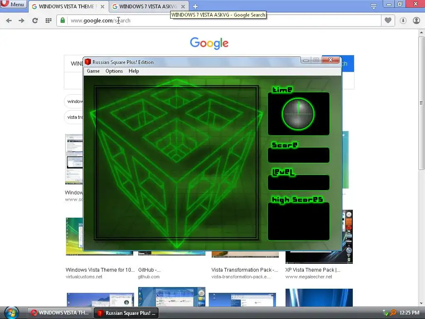Click the browser vertical scrollbar thumb
Viewport: 425px width, 319px height.
[x=421, y=103]
